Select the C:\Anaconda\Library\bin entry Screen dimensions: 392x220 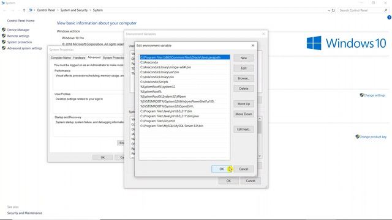(x=185, y=77)
